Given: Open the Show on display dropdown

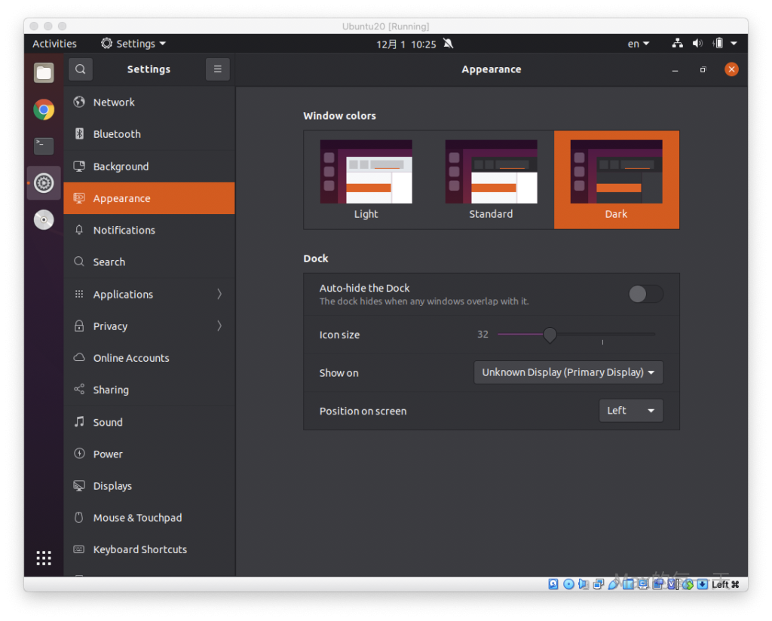Looking at the screenshot, I should pyautogui.click(x=568, y=372).
